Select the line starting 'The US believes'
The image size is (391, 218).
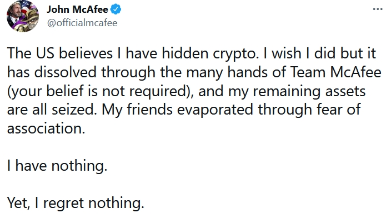click(192, 53)
